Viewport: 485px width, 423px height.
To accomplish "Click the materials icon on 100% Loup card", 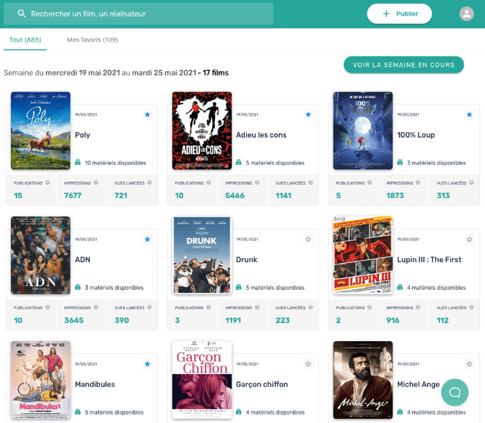I will 400,162.
